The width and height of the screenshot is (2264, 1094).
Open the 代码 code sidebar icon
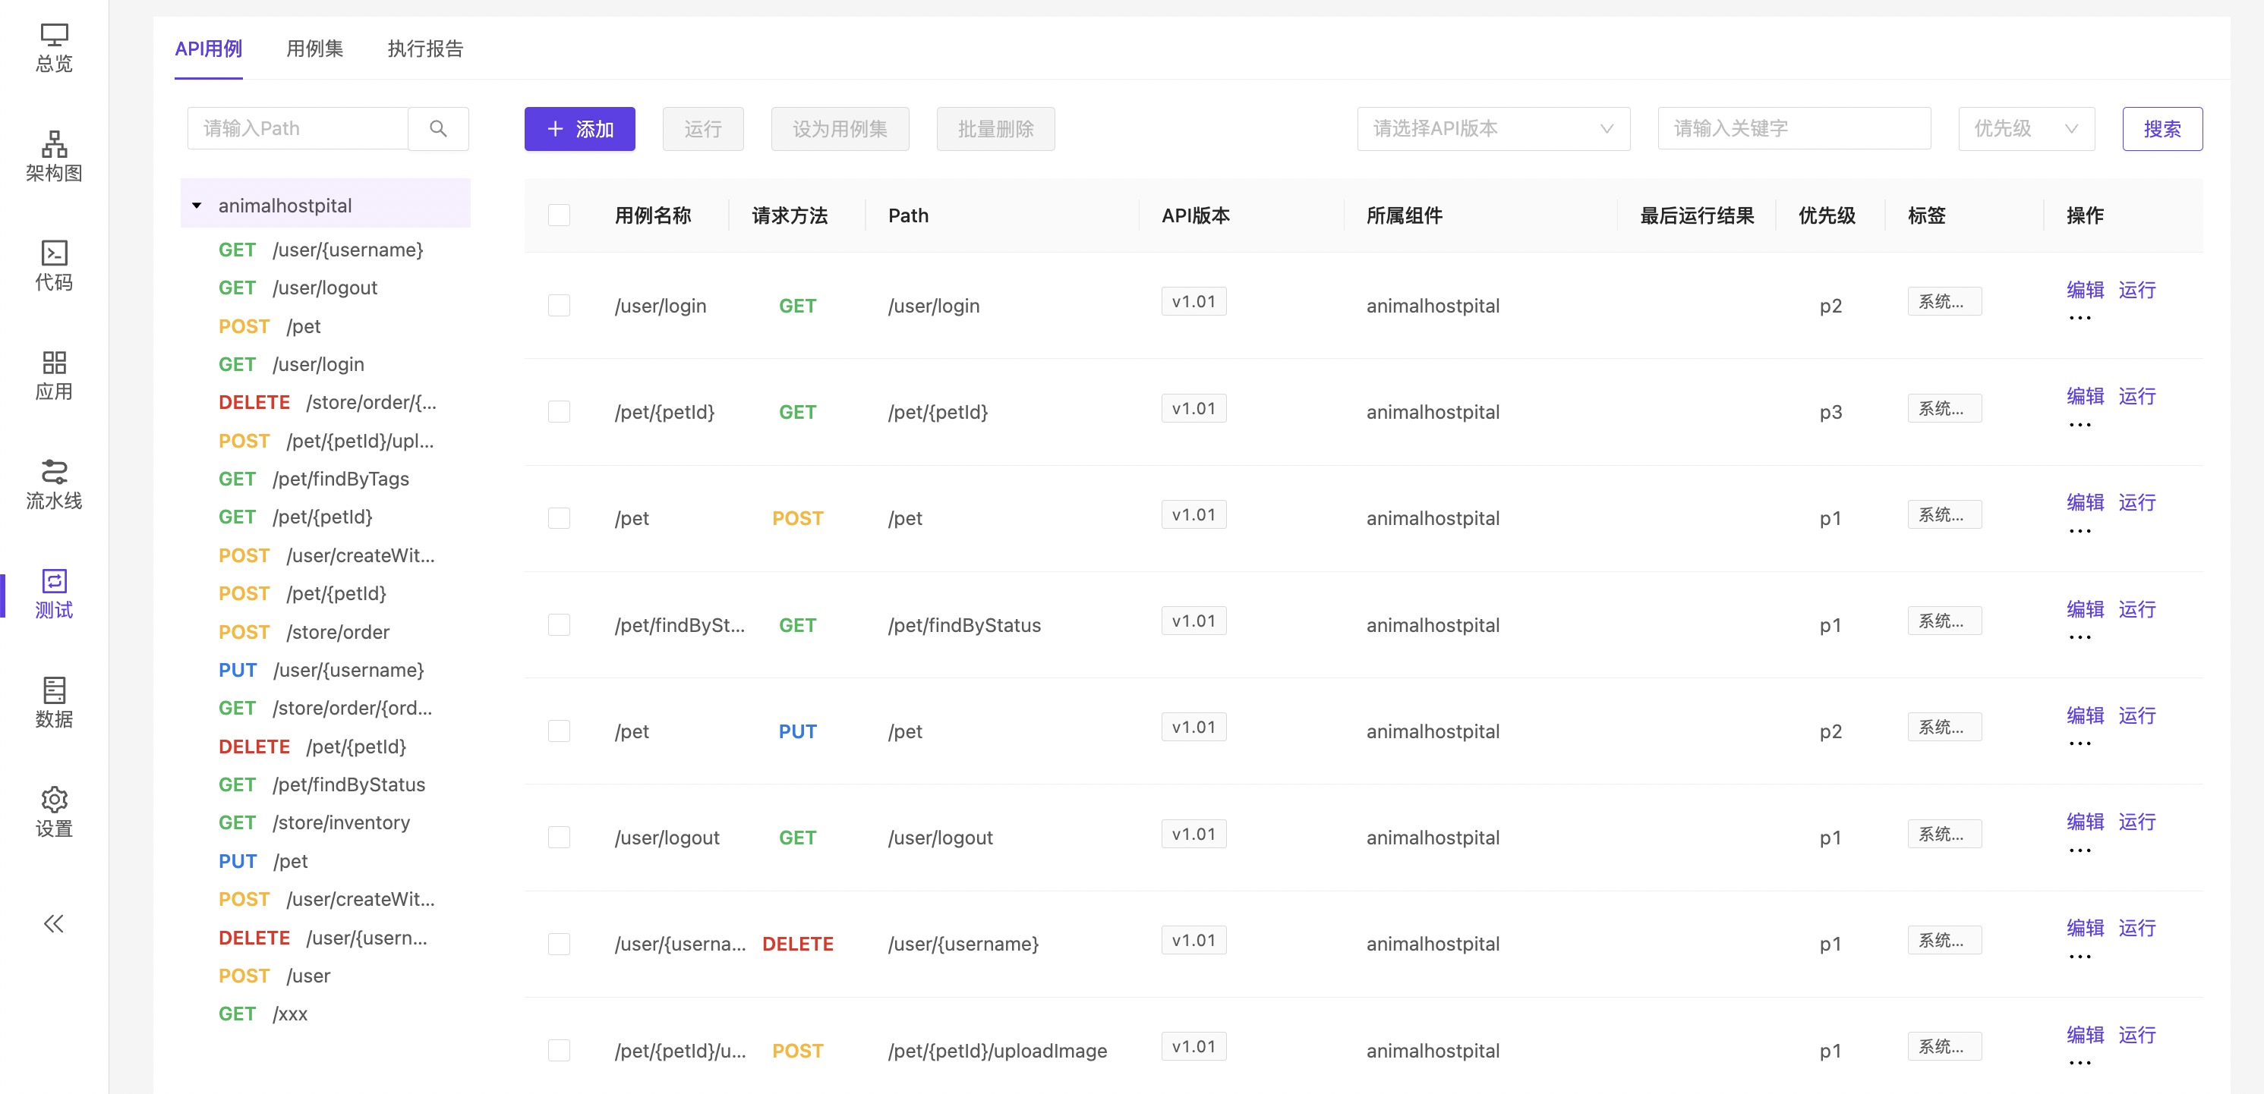click(54, 266)
